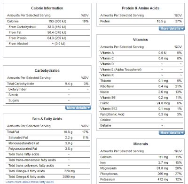Click the Total Omega-3 fatty acids row

(x=48, y=171)
